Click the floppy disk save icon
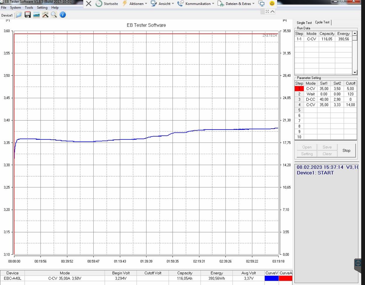The height and width of the screenshot is (285, 365). coord(28,15)
